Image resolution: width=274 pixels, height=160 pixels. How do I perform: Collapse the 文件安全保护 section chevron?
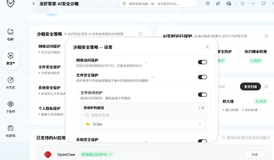click(152, 78)
